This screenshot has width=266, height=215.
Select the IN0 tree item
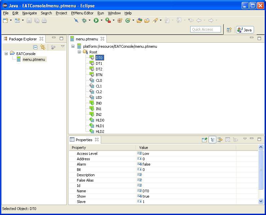(x=98, y=103)
